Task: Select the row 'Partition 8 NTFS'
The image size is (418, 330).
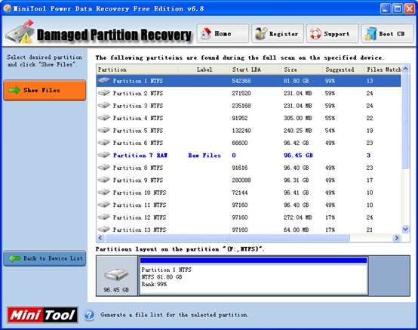Action: [x=249, y=168]
